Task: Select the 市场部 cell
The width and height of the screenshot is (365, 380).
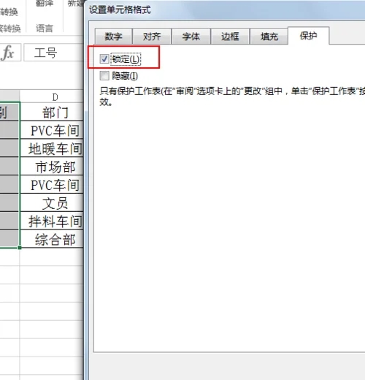Action: point(52,167)
